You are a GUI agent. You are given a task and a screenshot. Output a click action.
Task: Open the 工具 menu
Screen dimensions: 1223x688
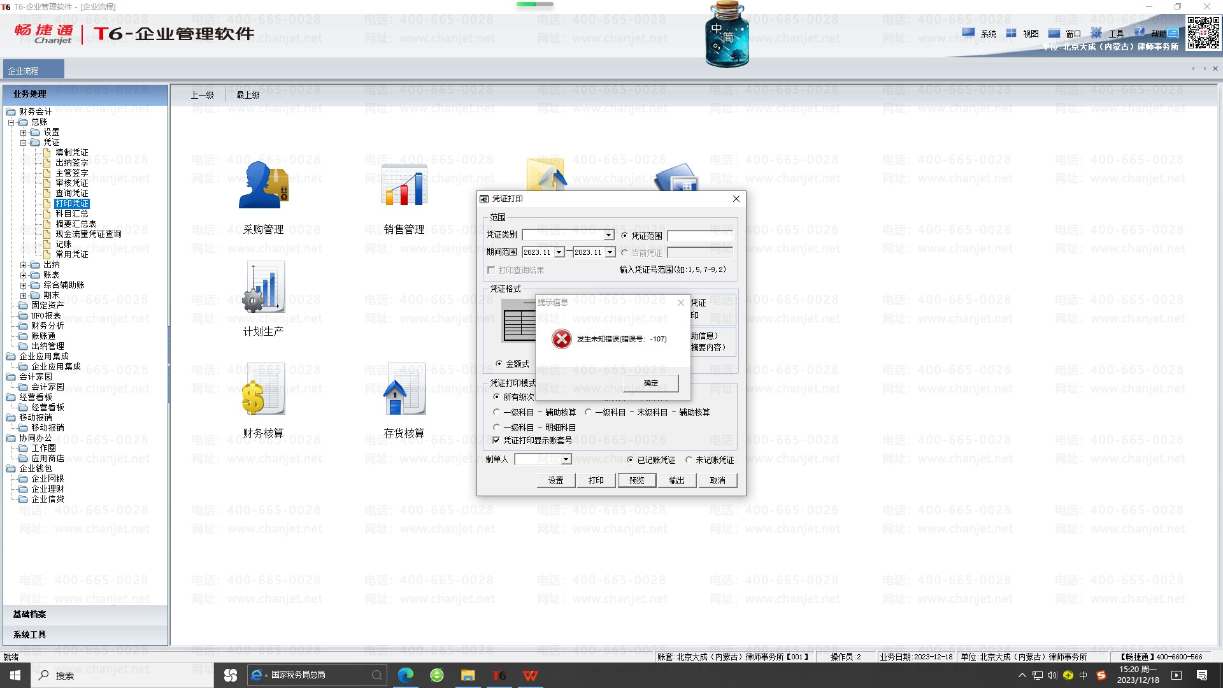1115,34
